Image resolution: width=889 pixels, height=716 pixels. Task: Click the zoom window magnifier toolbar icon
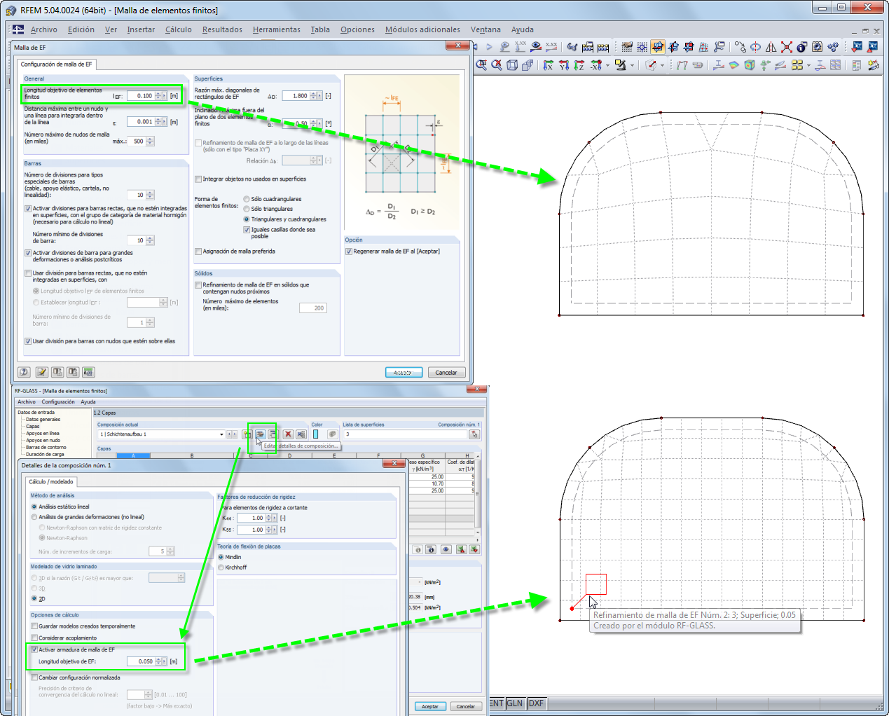481,65
